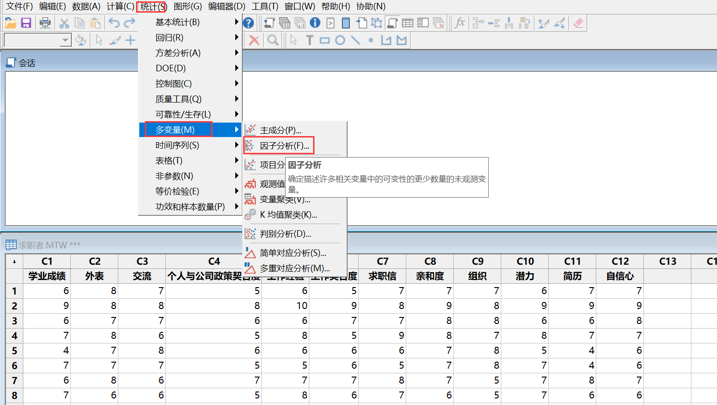Click the red X cancel icon
The image size is (717, 405).
click(x=253, y=40)
